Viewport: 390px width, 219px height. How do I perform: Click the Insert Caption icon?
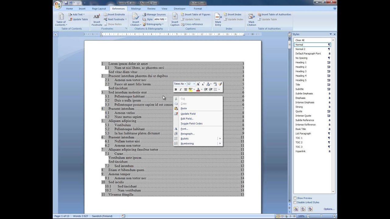[x=175, y=19]
